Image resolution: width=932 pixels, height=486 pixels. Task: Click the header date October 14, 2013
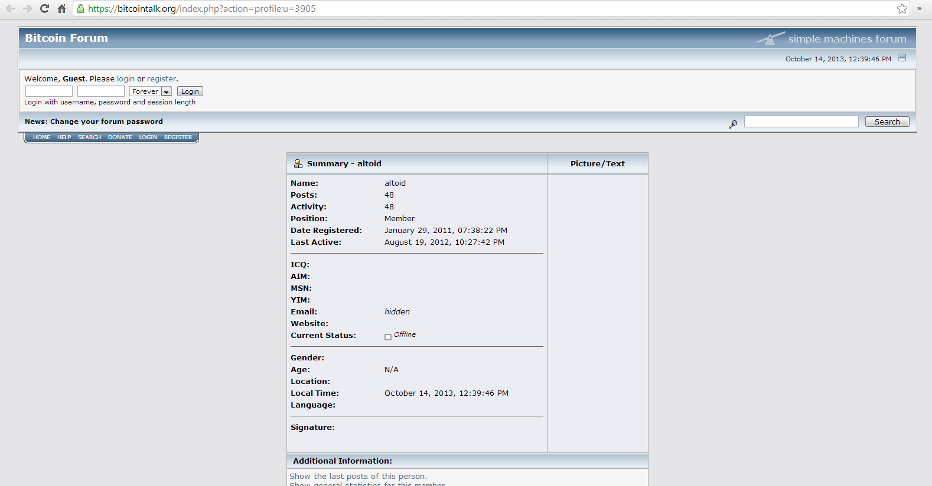838,59
